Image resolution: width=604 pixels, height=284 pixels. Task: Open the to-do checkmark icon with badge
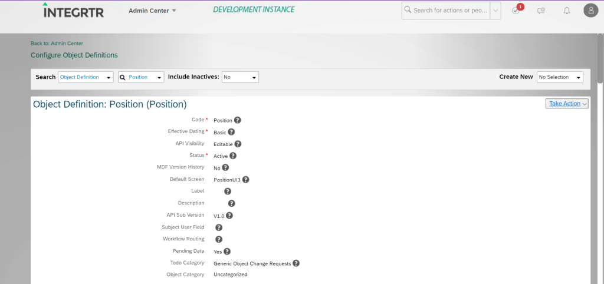[516, 11]
